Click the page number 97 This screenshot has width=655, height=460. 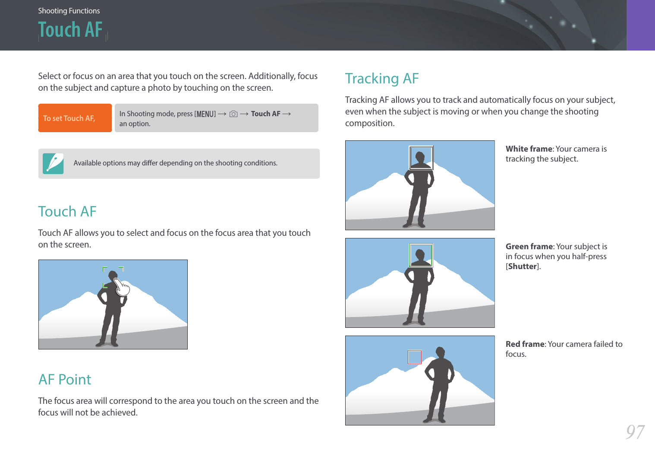635,432
